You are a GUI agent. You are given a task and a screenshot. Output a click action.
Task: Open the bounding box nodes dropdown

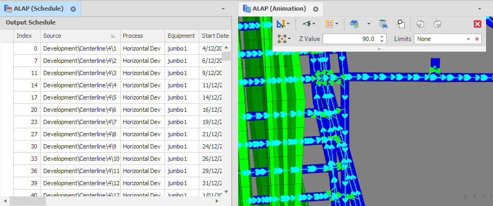point(288,39)
